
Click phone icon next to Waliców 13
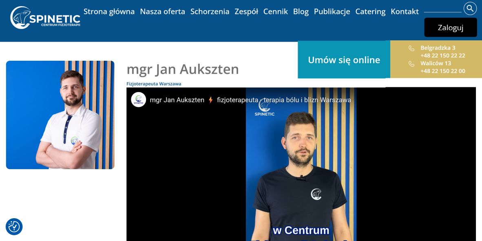[411, 64]
